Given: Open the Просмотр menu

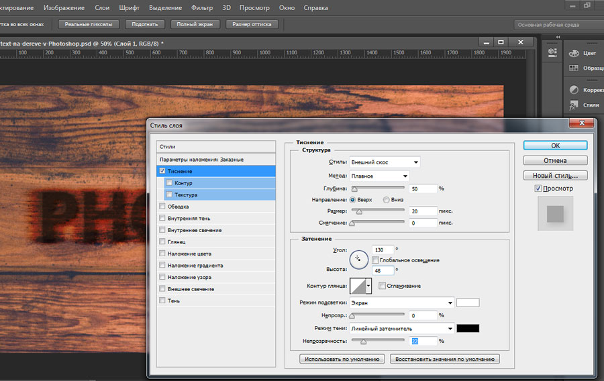Looking at the screenshot, I should tap(254, 7).
